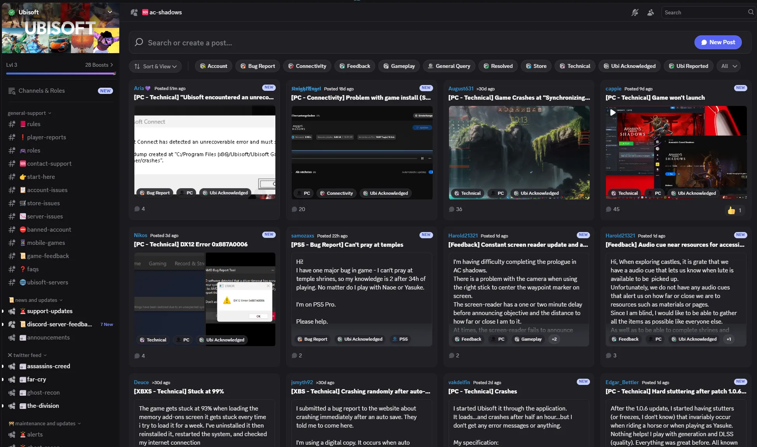Click the forum channel icon beside ac-shadows
The width and height of the screenshot is (757, 447).
134,12
